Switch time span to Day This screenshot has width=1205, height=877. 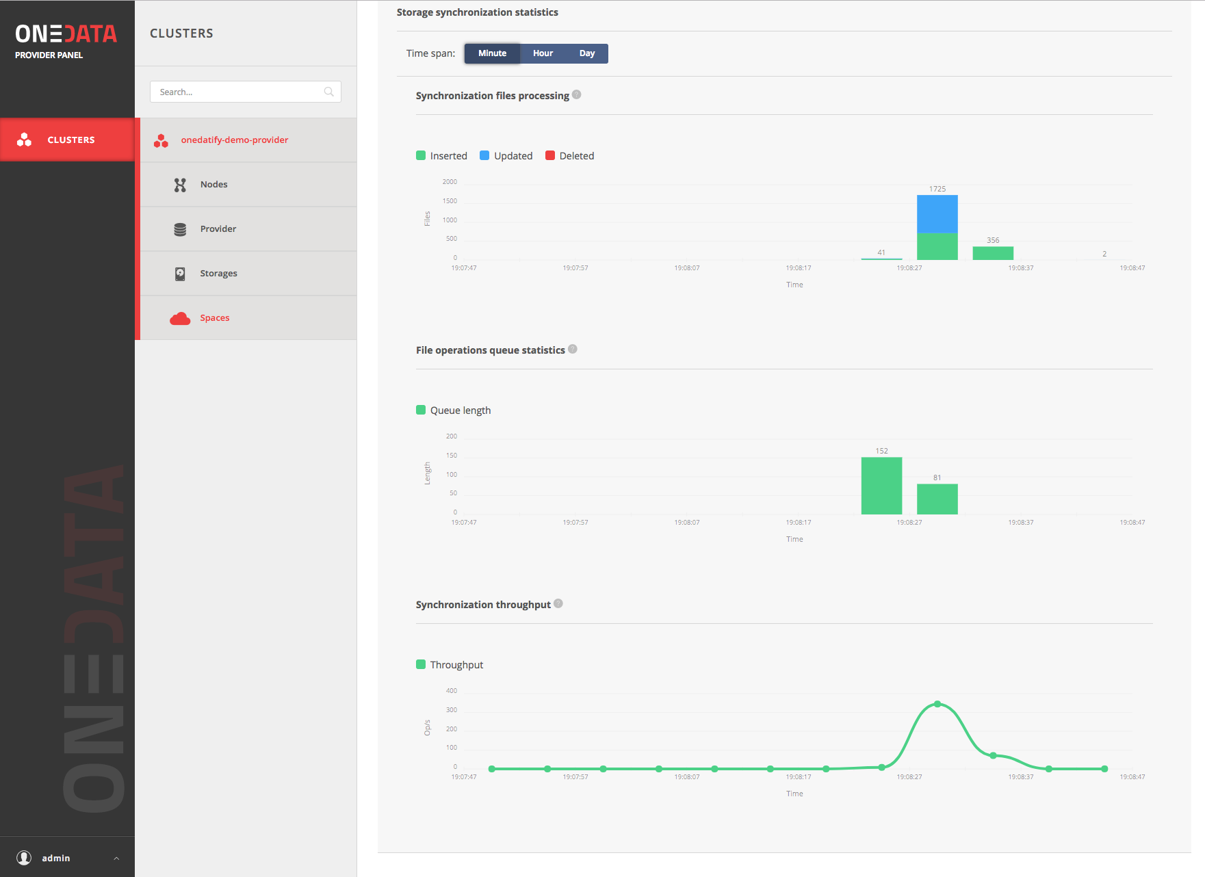(586, 53)
